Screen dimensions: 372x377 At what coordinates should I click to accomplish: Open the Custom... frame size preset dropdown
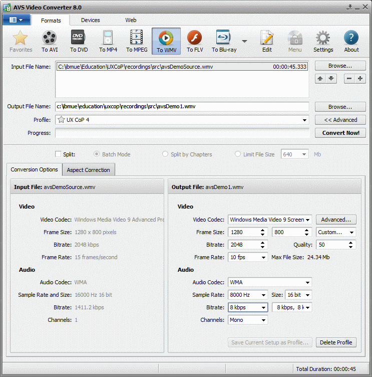coord(336,232)
